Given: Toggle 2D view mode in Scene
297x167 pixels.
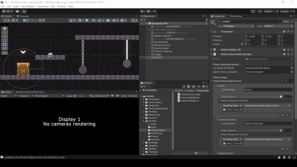Looking at the screenshot, I should click(80, 20).
